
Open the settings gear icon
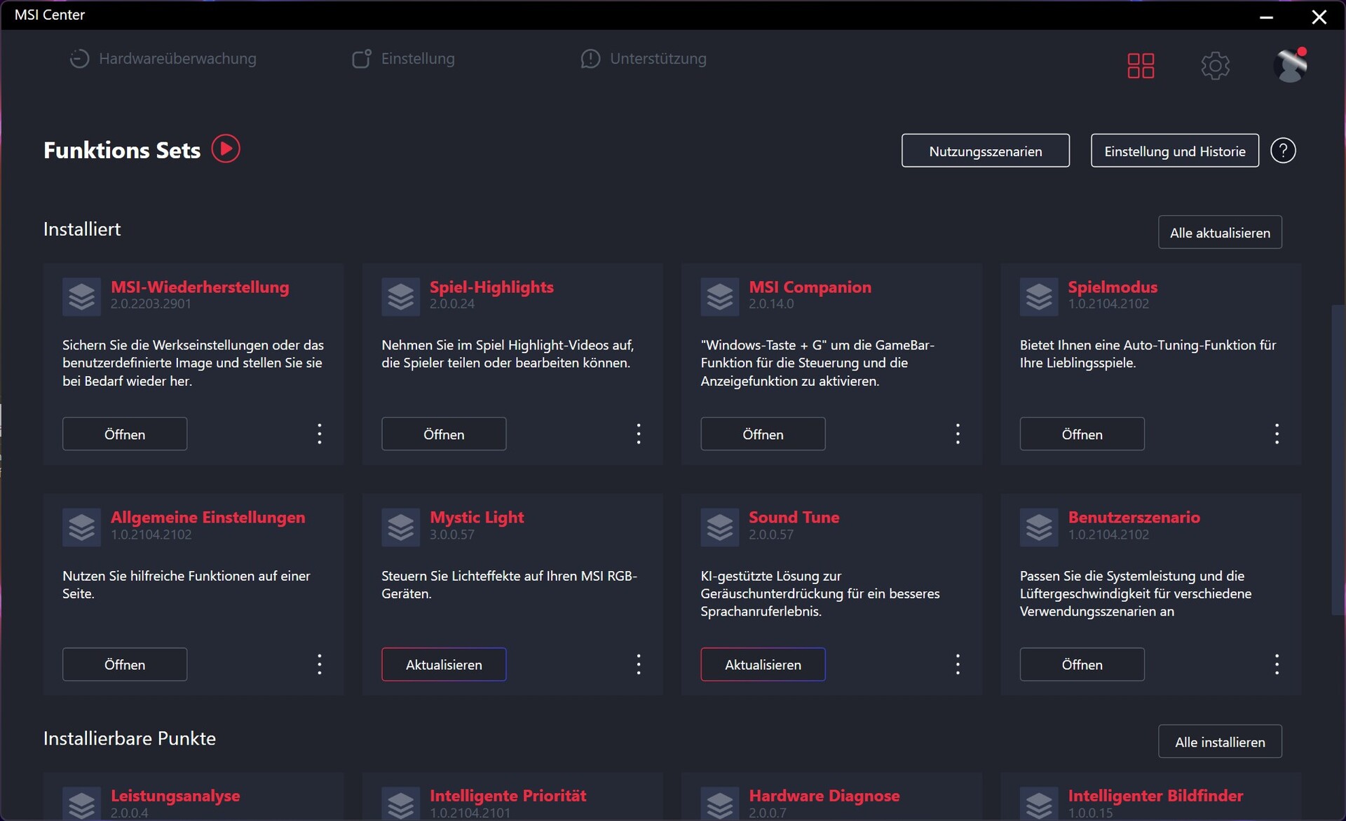(x=1215, y=66)
